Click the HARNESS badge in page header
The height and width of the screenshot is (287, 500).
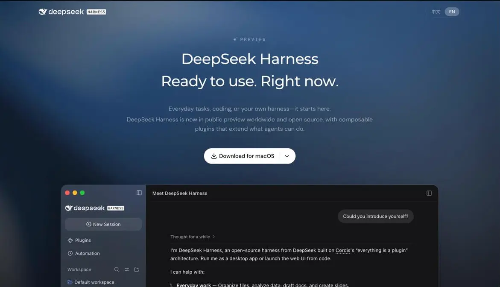point(96,12)
